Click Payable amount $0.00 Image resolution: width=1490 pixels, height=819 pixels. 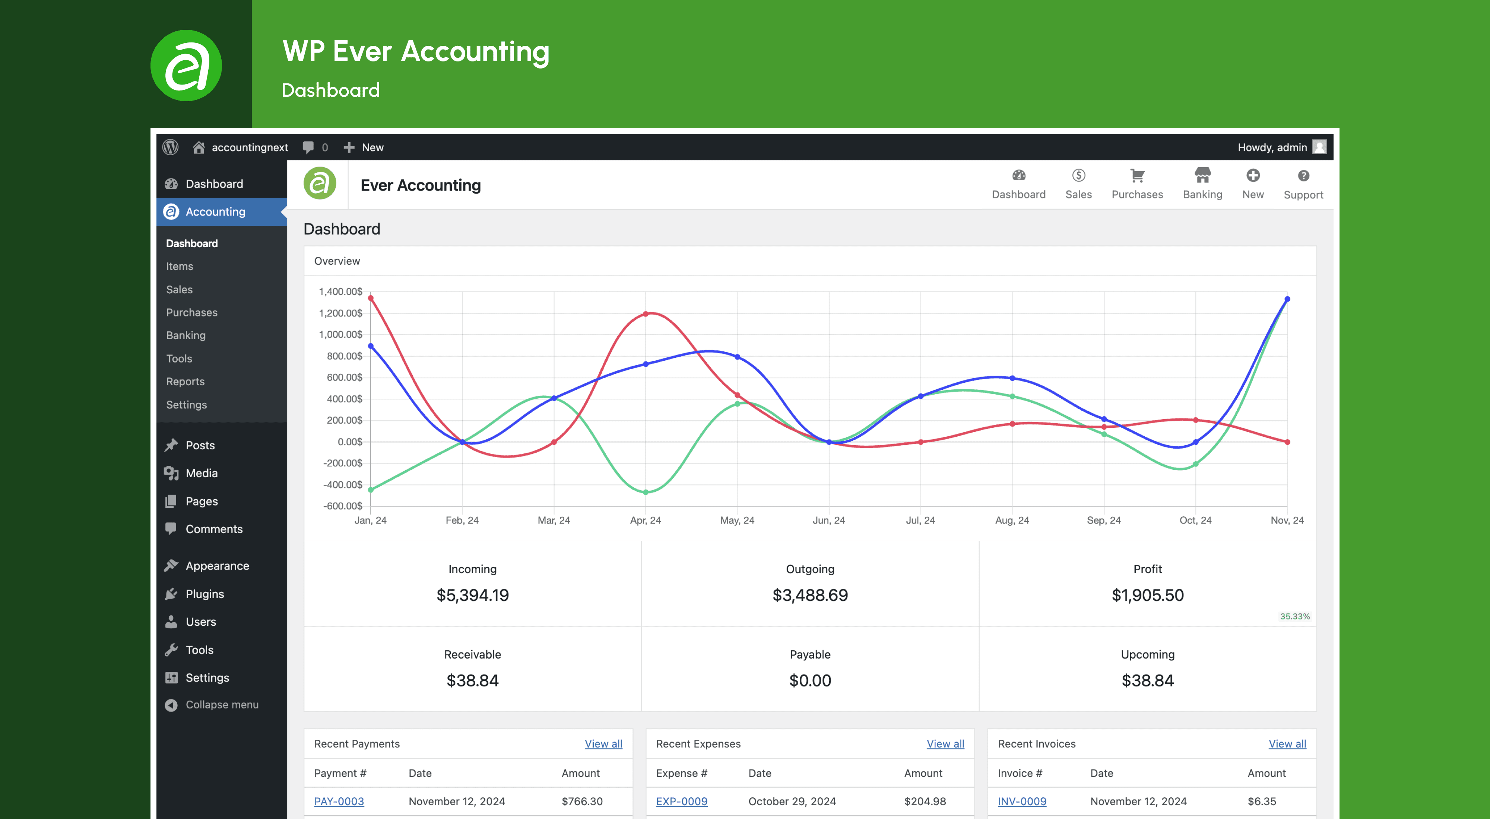point(810,681)
